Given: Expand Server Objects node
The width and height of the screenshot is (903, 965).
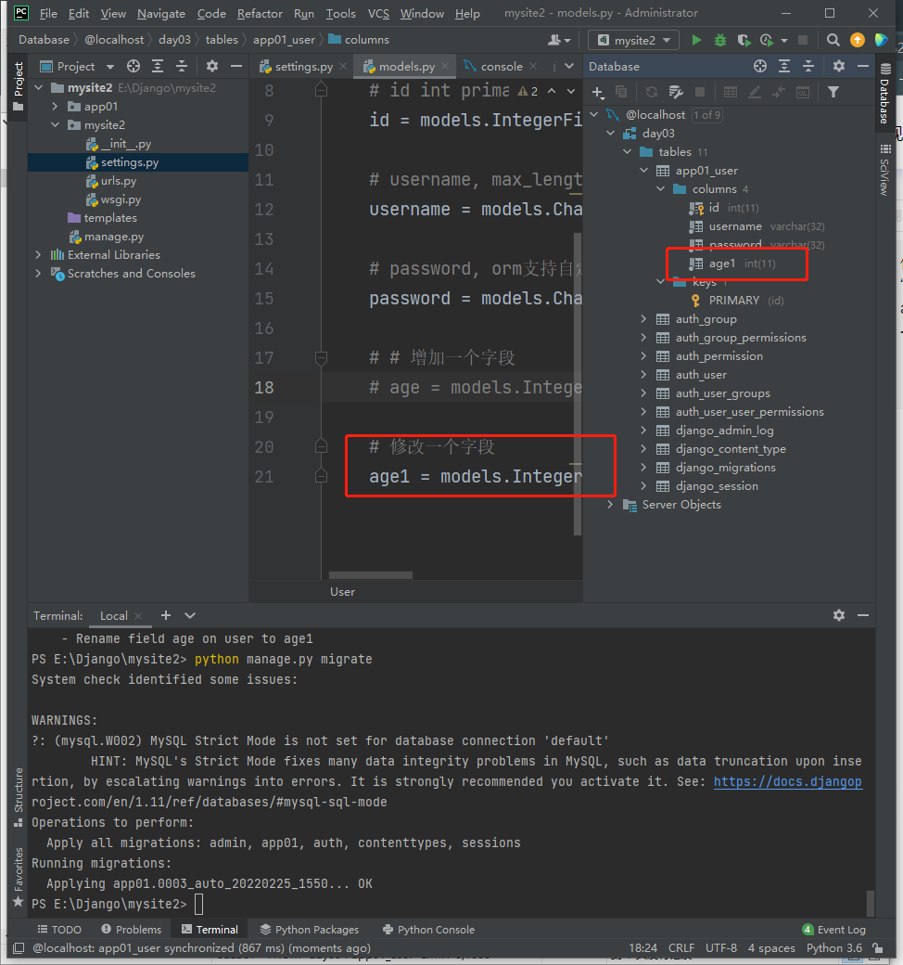Looking at the screenshot, I should (610, 505).
